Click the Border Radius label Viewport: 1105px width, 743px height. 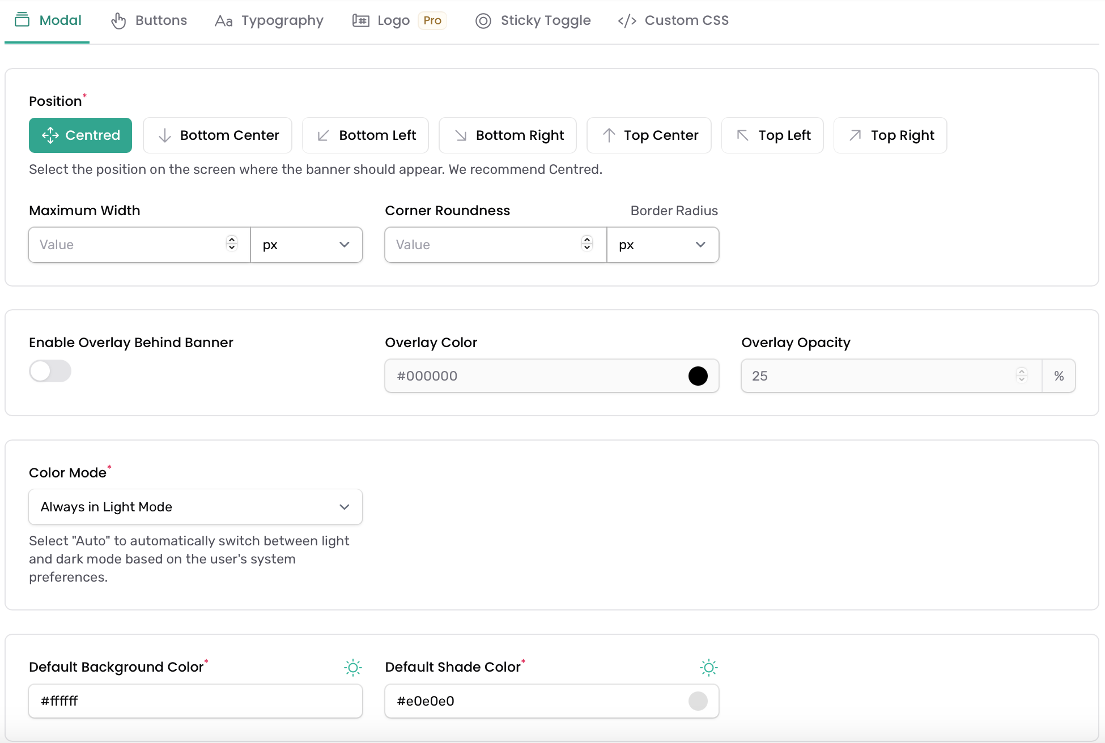pyautogui.click(x=674, y=211)
